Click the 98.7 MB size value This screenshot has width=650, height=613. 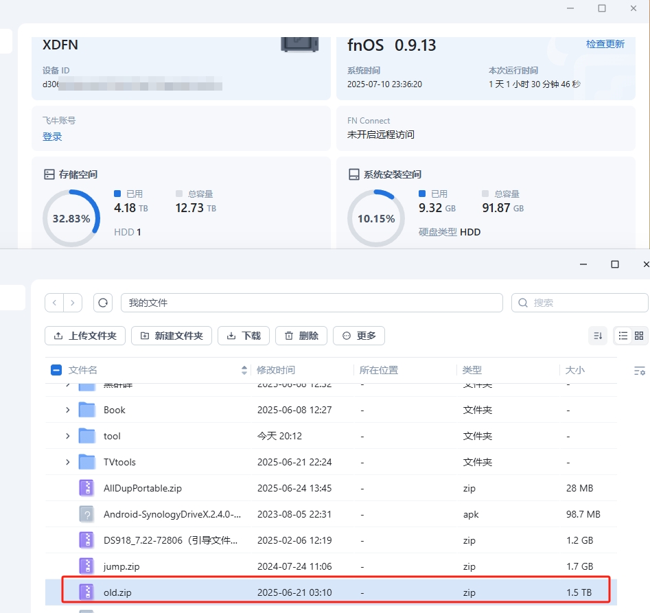point(583,514)
